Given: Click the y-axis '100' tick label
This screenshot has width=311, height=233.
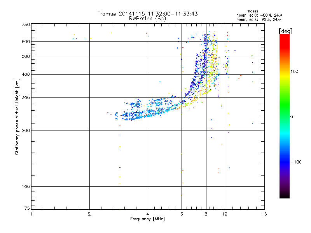Looking at the screenshot, I should pyautogui.click(x=26, y=187).
